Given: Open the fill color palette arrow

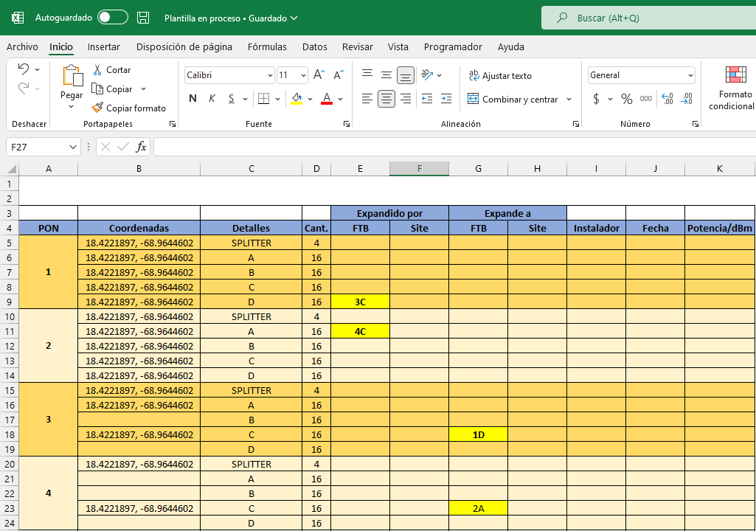Looking at the screenshot, I should pos(310,99).
